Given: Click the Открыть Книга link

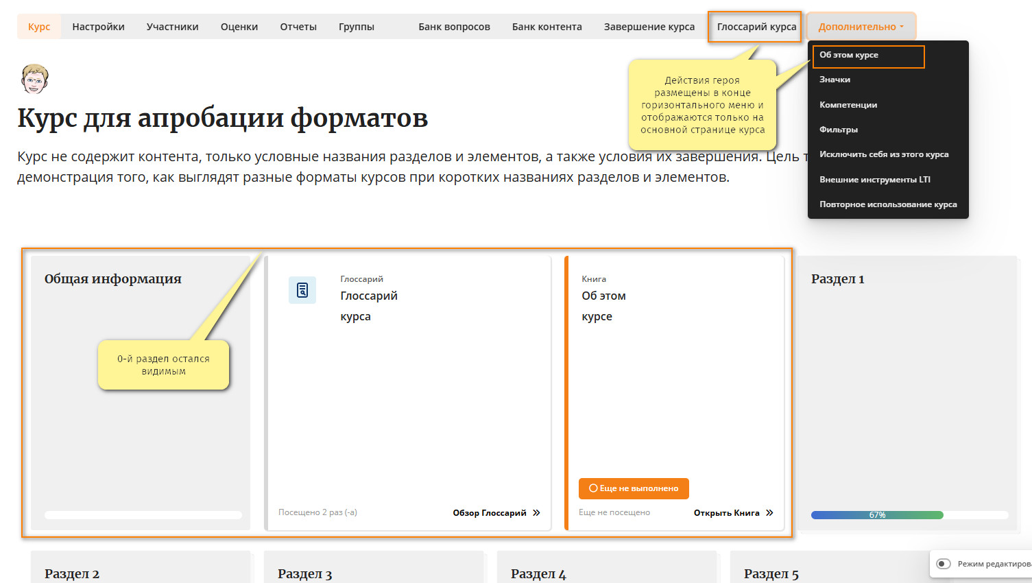Looking at the screenshot, I should pyautogui.click(x=726, y=513).
